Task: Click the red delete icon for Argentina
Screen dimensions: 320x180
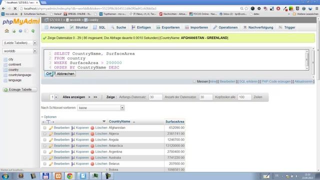Action: (92, 152)
